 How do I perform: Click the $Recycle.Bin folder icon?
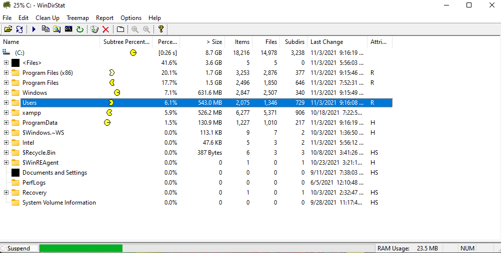(15, 153)
